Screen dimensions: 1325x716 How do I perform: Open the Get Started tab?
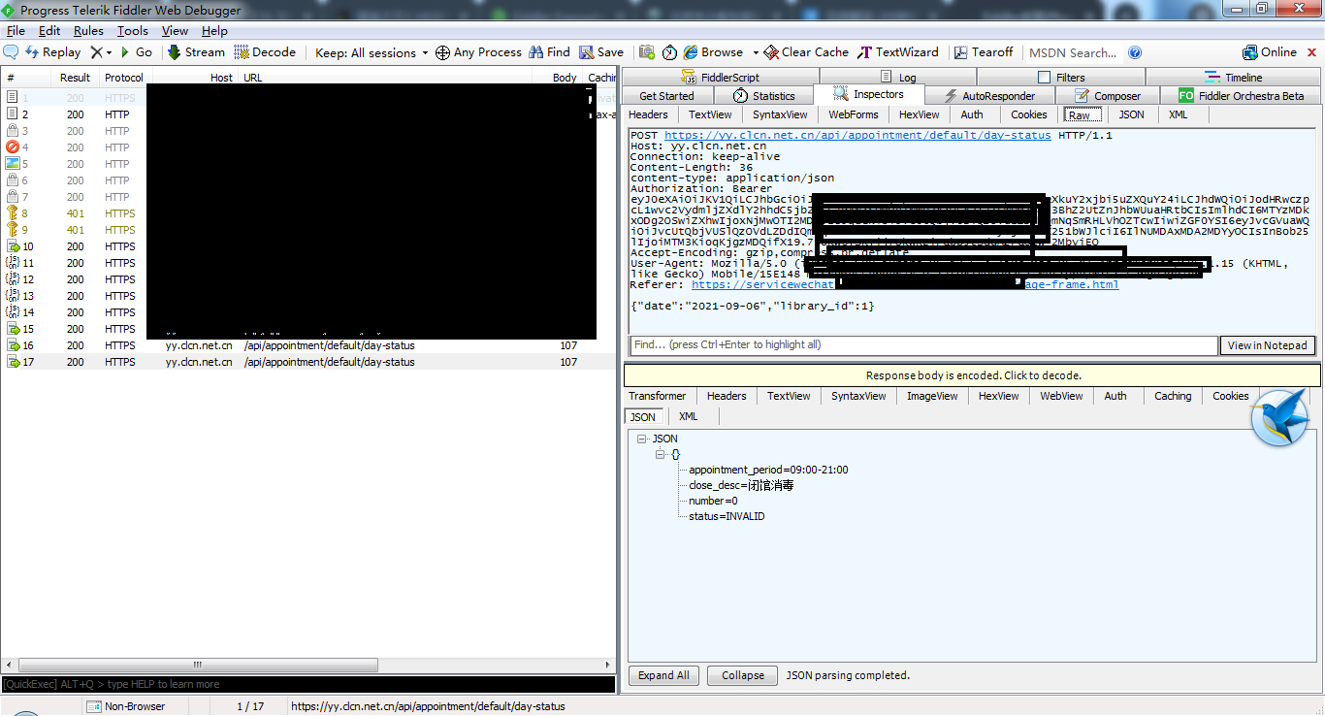(x=666, y=96)
